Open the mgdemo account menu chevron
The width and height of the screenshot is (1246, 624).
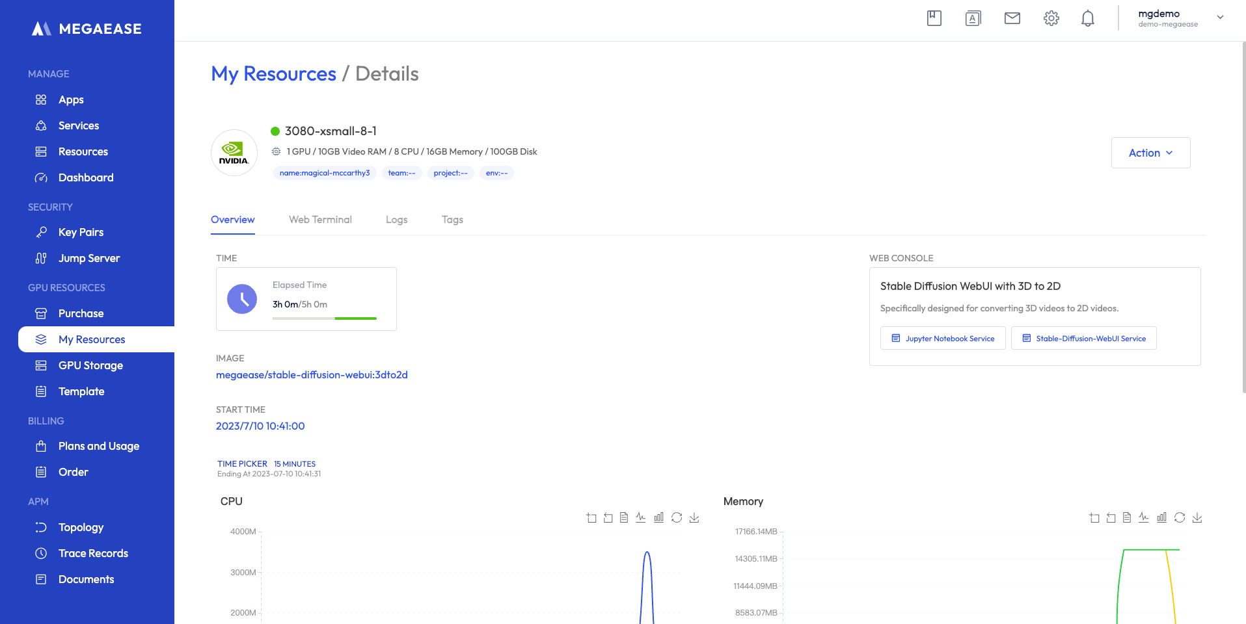click(x=1220, y=18)
